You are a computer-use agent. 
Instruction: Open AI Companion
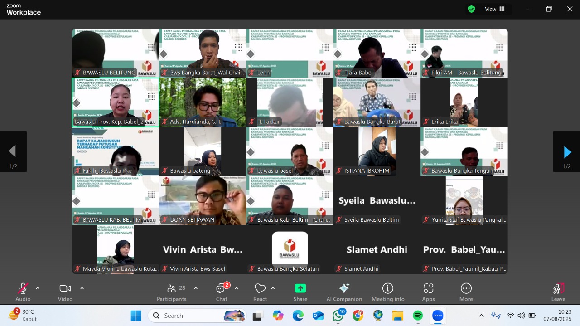click(x=344, y=292)
